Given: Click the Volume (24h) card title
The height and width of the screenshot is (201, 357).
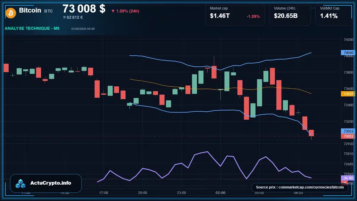Looking at the screenshot, I should click(284, 8).
